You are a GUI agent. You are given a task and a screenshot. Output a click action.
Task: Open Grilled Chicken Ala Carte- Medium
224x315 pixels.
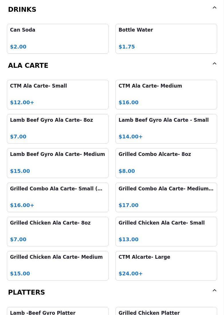58,266
